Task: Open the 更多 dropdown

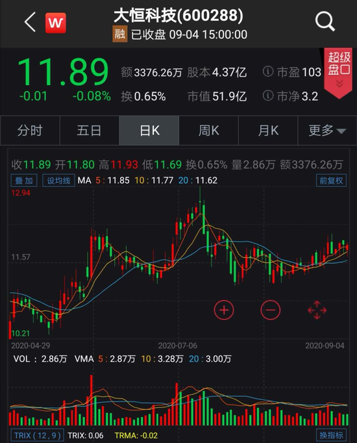Action: coord(327,131)
